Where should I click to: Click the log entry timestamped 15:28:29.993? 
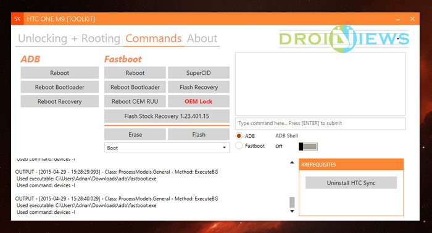tap(117, 172)
